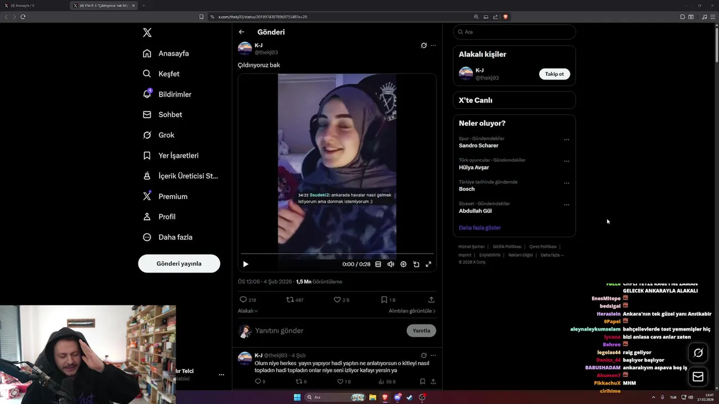The image size is (719, 404).
Task: Click the Grok icon on the main post header
Action: [424, 45]
